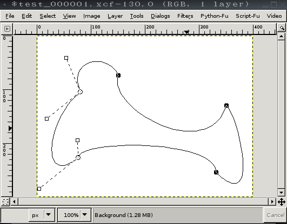Image resolution: width=287 pixels, height=224 pixels.
Task: Open the Edit menu
Action: (26, 16)
